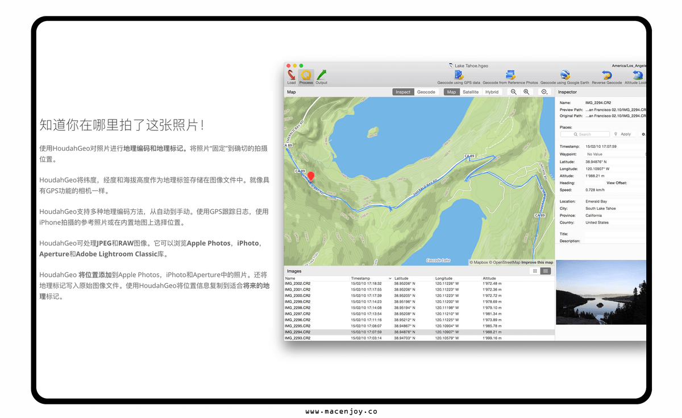Image resolution: width=682 pixels, height=418 pixels.
Task: Click the www.macenjoy.co footer link
Action: pos(341,411)
